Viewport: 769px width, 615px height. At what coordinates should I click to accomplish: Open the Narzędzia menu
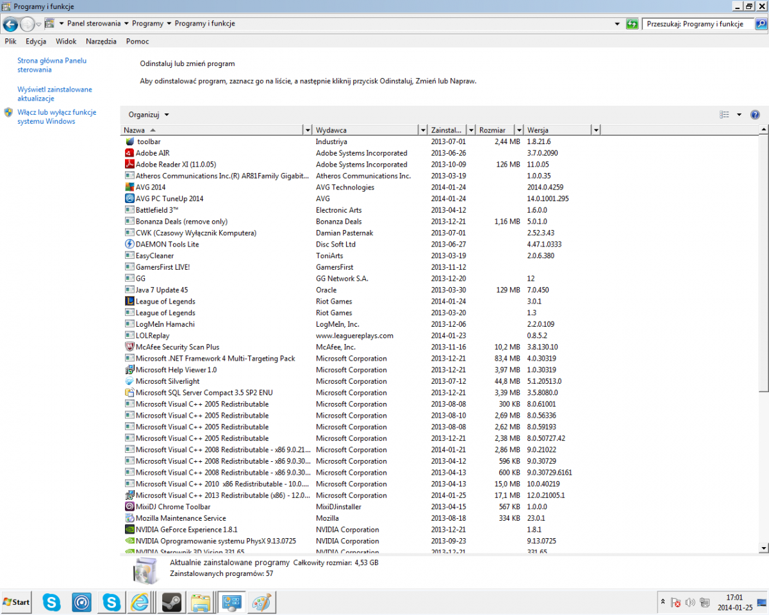[101, 42]
